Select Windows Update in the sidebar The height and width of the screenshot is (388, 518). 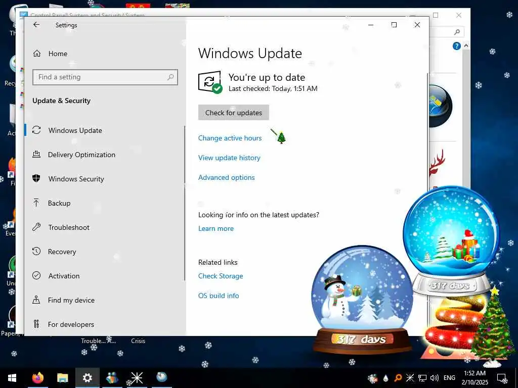point(104,130)
